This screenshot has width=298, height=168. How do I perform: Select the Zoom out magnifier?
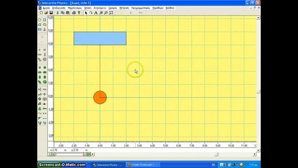point(106,13)
